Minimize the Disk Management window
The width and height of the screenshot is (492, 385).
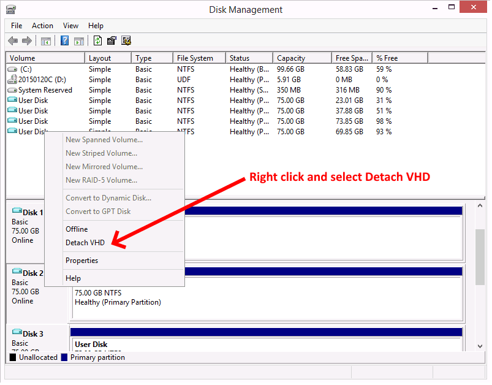point(435,7)
